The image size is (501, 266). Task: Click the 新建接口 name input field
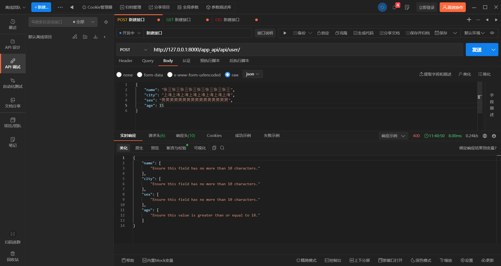tap(198, 33)
